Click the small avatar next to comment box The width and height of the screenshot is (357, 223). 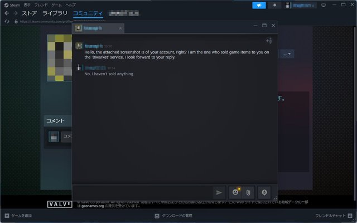54,137
